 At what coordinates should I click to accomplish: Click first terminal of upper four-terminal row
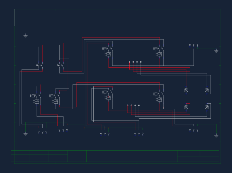[129, 62]
